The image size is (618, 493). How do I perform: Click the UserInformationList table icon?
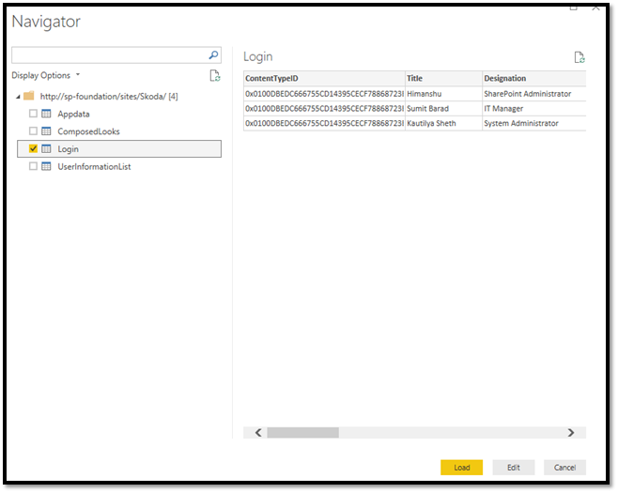[x=46, y=166]
